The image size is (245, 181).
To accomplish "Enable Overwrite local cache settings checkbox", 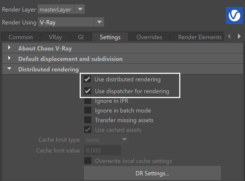I will click(88, 161).
